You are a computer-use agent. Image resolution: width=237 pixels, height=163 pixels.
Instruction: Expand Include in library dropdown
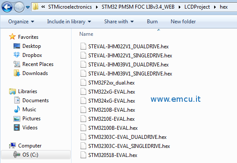pos(69,22)
